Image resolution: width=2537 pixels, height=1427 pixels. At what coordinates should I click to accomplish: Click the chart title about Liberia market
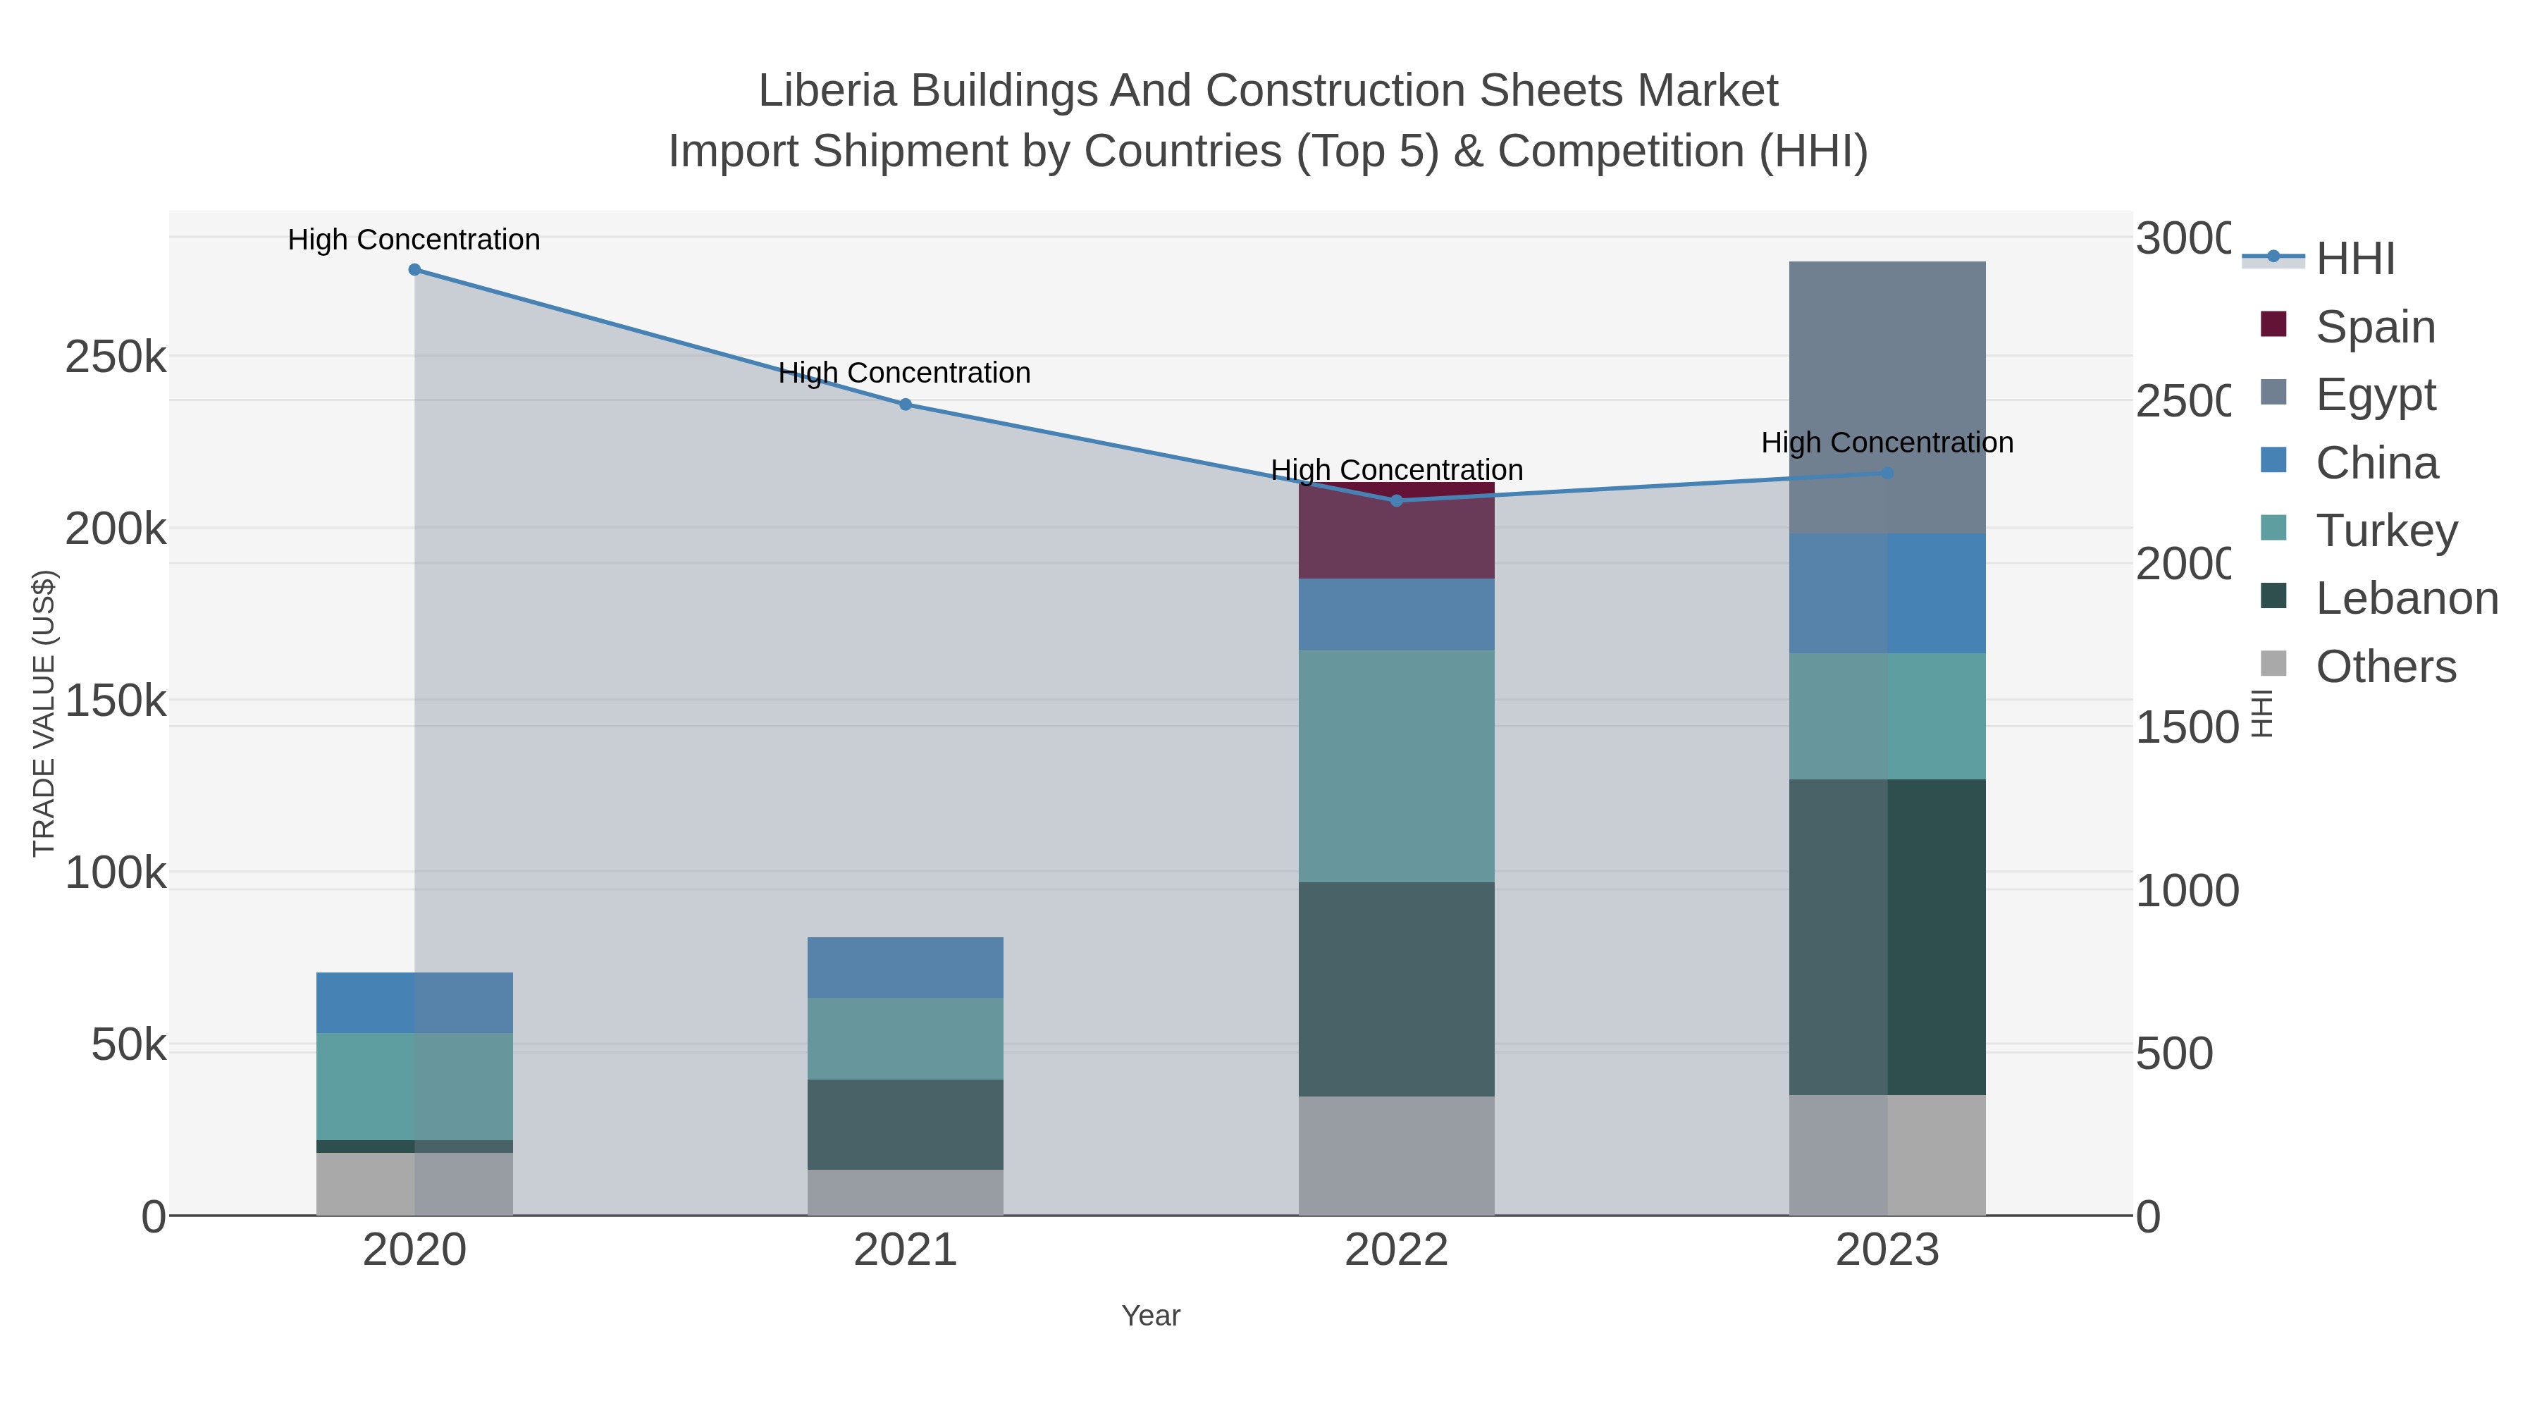(x=1268, y=91)
